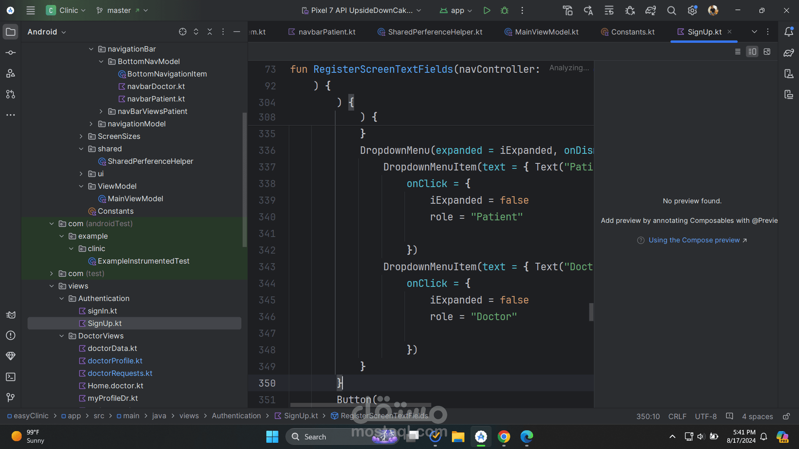This screenshot has height=449, width=799.
Task: Select opened file target icon in Project panel
Action: [x=182, y=32]
